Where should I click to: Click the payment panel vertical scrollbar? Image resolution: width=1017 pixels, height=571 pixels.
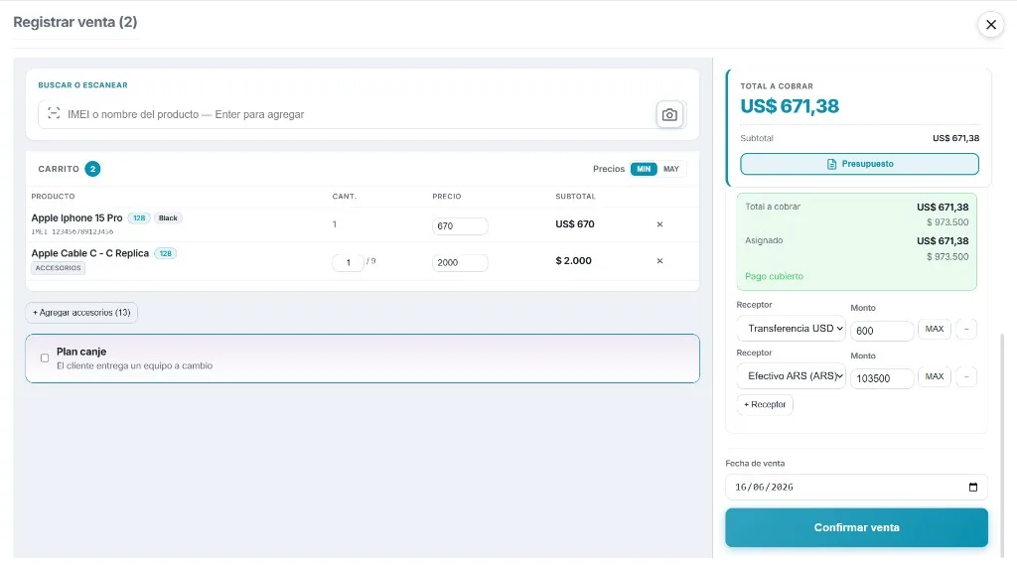(x=1003, y=445)
